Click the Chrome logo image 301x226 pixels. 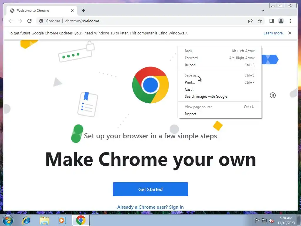pos(150,85)
